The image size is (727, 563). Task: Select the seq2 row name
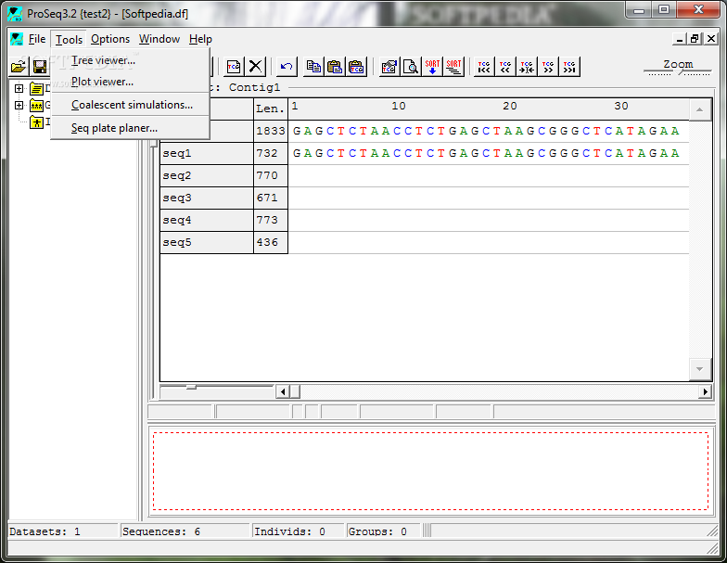pyautogui.click(x=207, y=176)
